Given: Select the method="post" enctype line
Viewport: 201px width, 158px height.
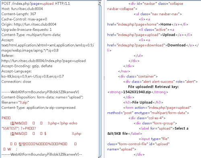Looking at the screenshot, I should click(x=148, y=113).
